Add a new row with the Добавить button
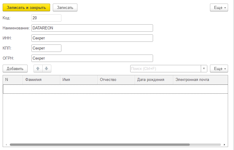The width and height of the screenshot is (234, 150). [x=15, y=68]
